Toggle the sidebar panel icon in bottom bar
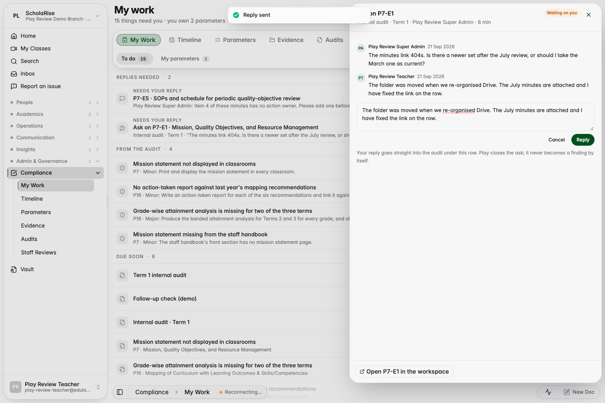 (x=120, y=392)
